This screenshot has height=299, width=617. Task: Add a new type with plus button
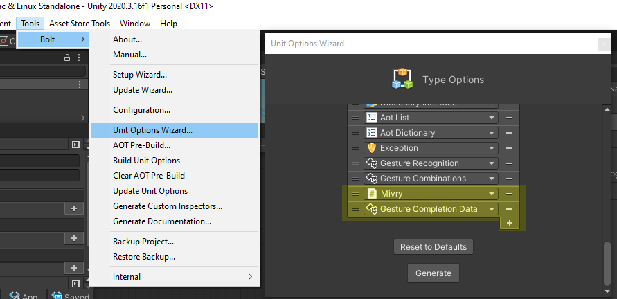point(510,223)
